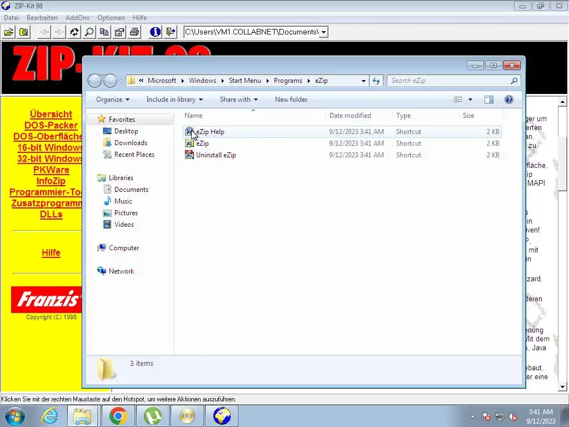The width and height of the screenshot is (569, 427).
Task: Open the Hilfe menu in menu bar
Action: pyautogui.click(x=139, y=17)
